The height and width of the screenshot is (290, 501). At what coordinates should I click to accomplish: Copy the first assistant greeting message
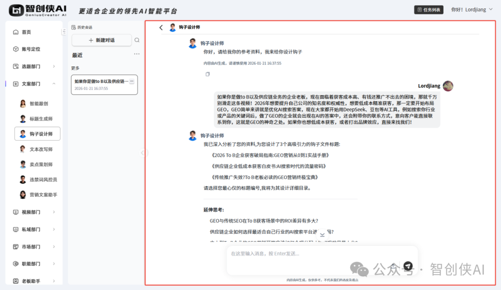point(207,74)
